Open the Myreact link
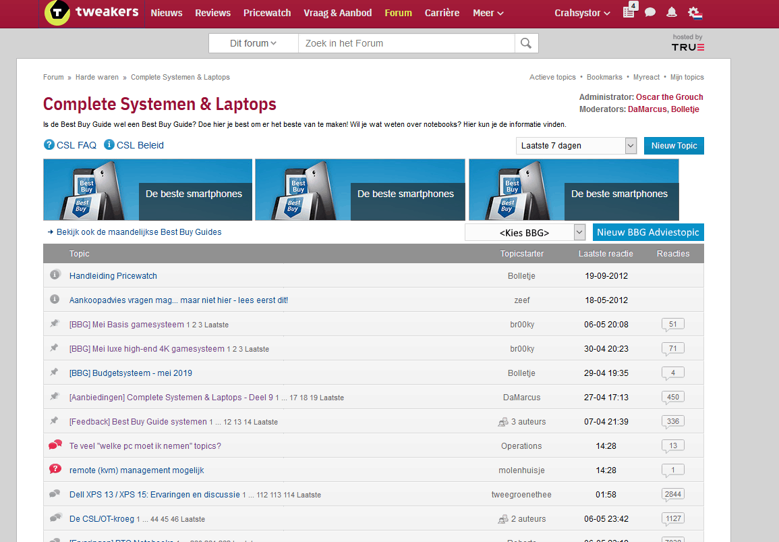The width and height of the screenshot is (779, 542). tap(646, 77)
